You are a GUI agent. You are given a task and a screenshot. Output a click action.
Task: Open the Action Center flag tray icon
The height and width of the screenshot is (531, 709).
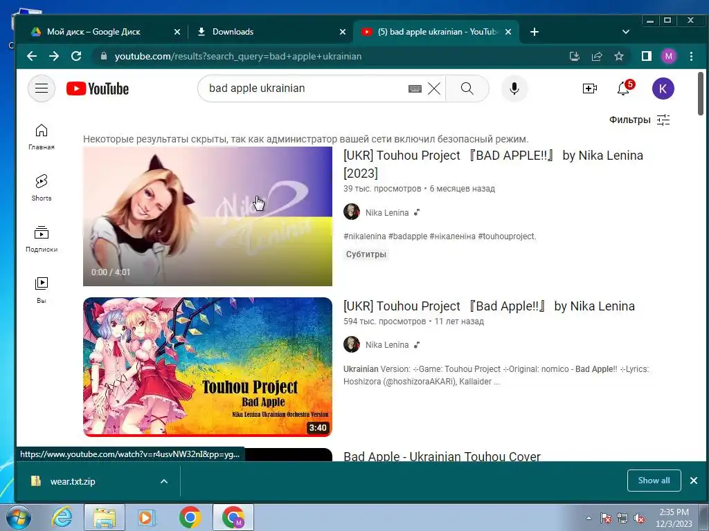(606, 518)
